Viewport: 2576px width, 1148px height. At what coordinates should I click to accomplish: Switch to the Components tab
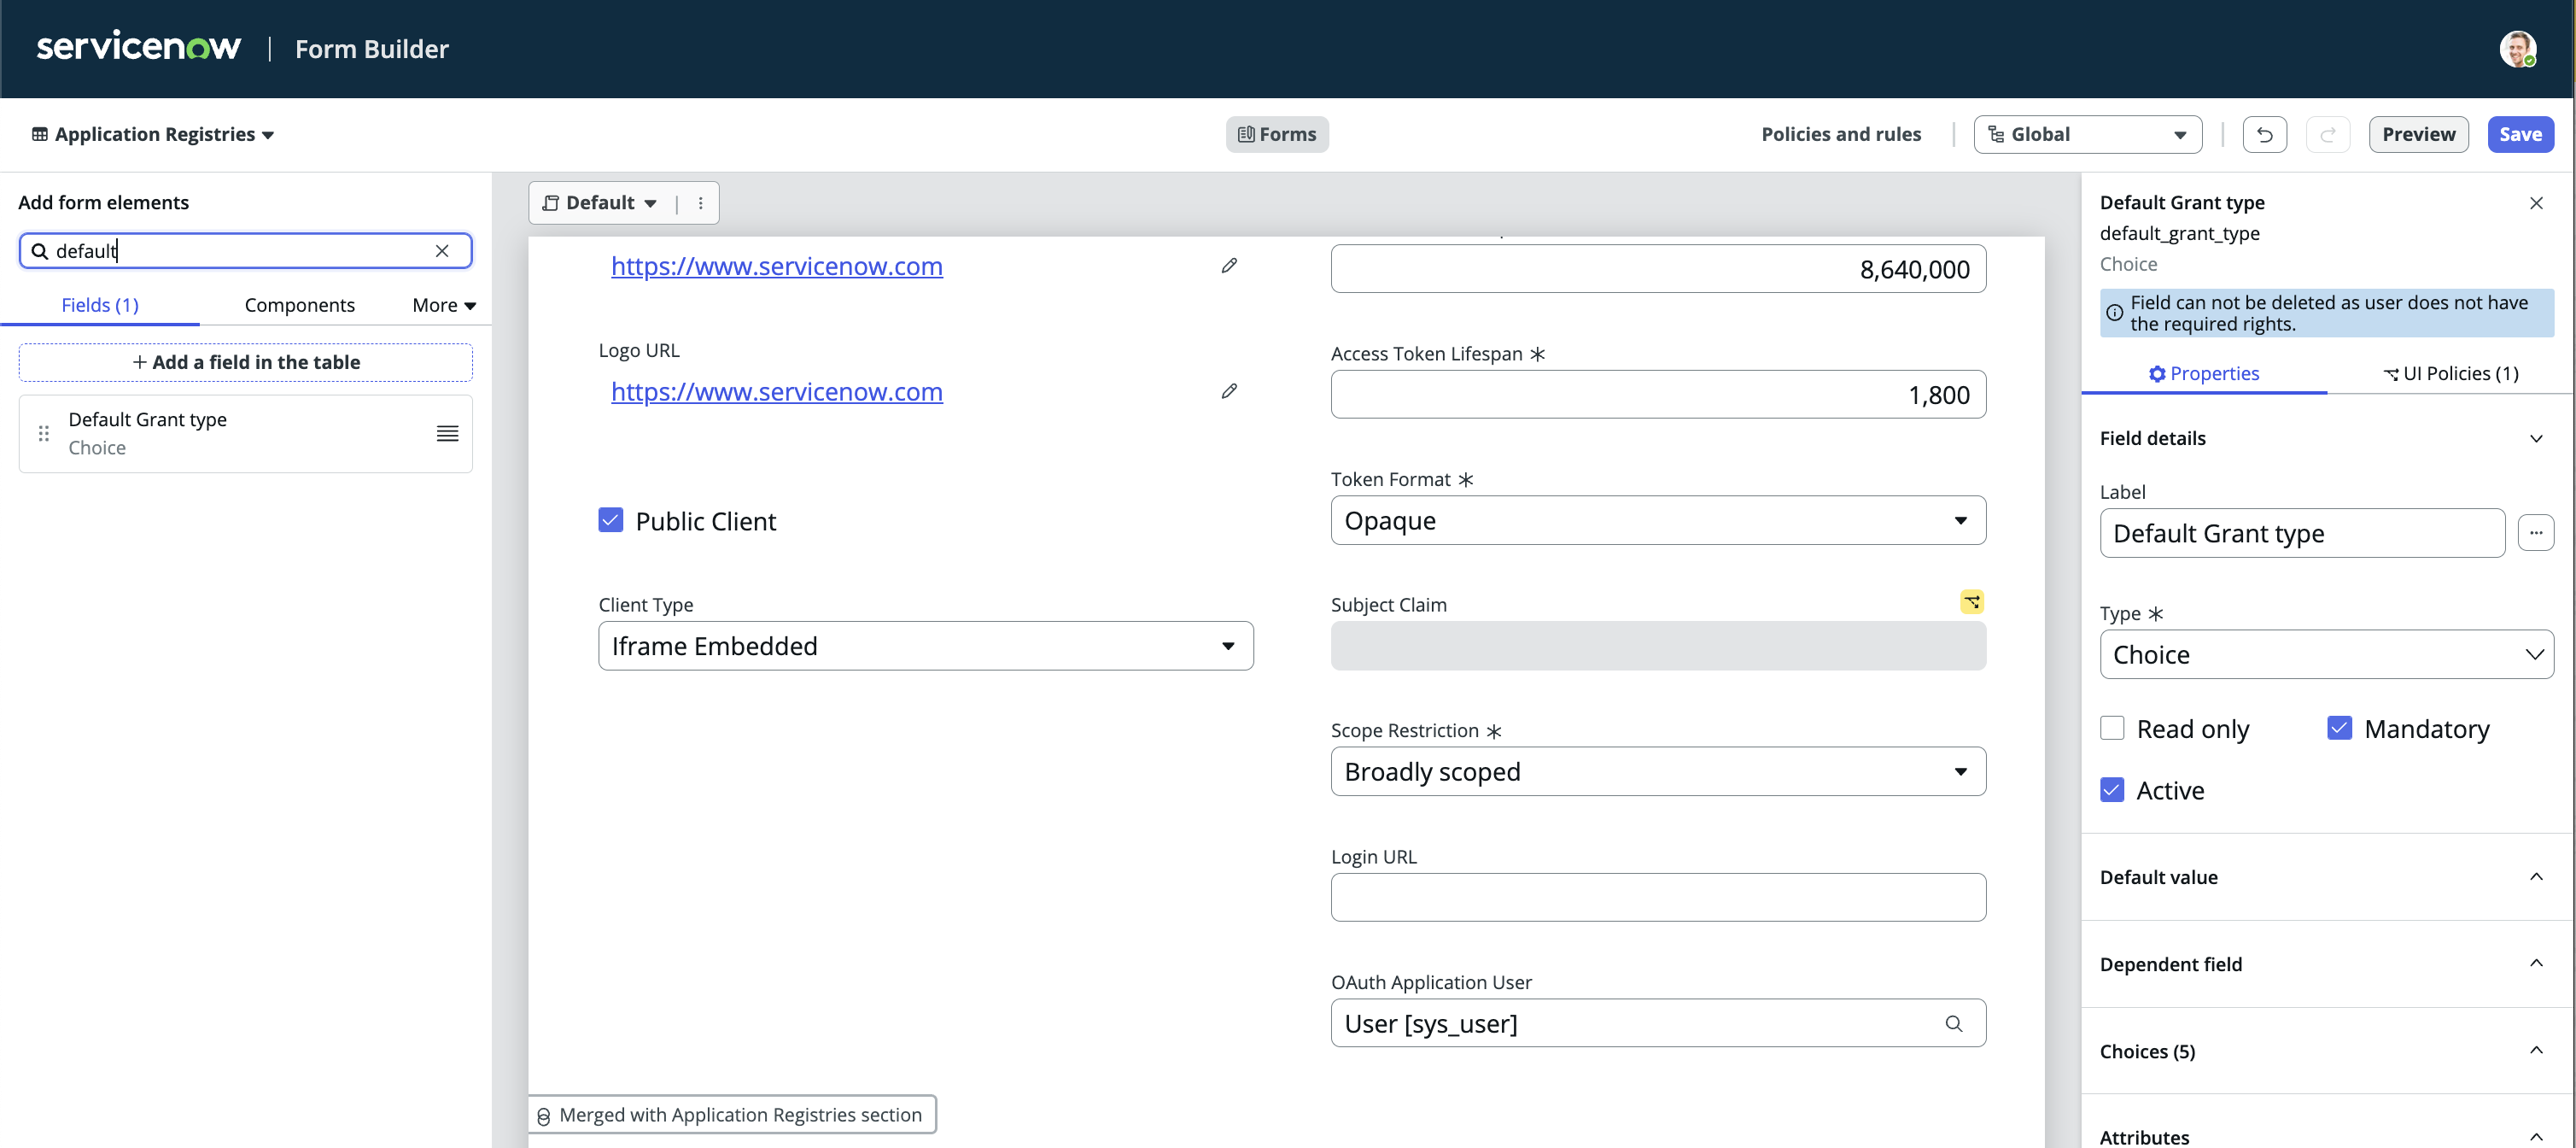click(299, 305)
